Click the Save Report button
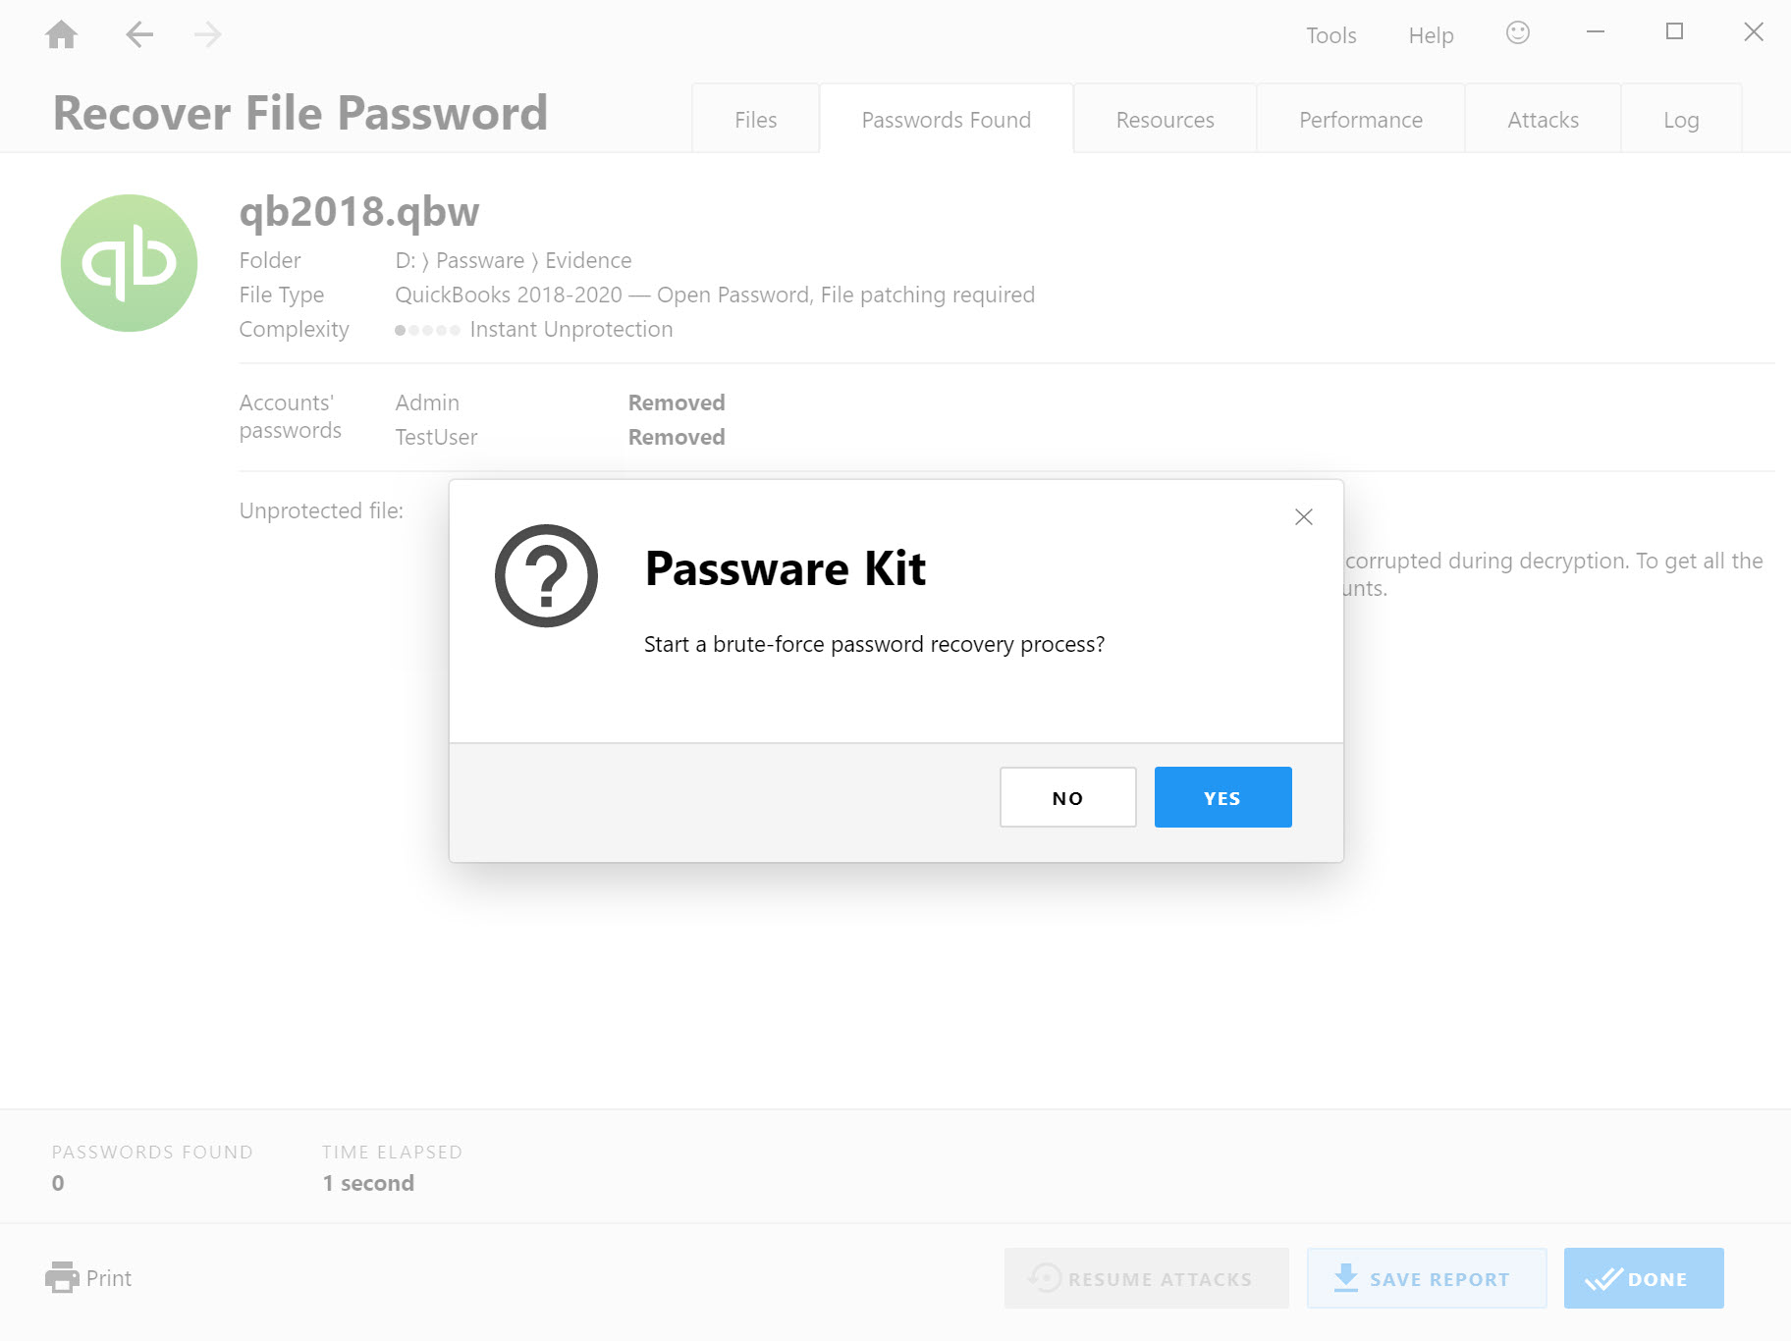Viewport: 1791px width, 1341px height. pyautogui.click(x=1427, y=1278)
